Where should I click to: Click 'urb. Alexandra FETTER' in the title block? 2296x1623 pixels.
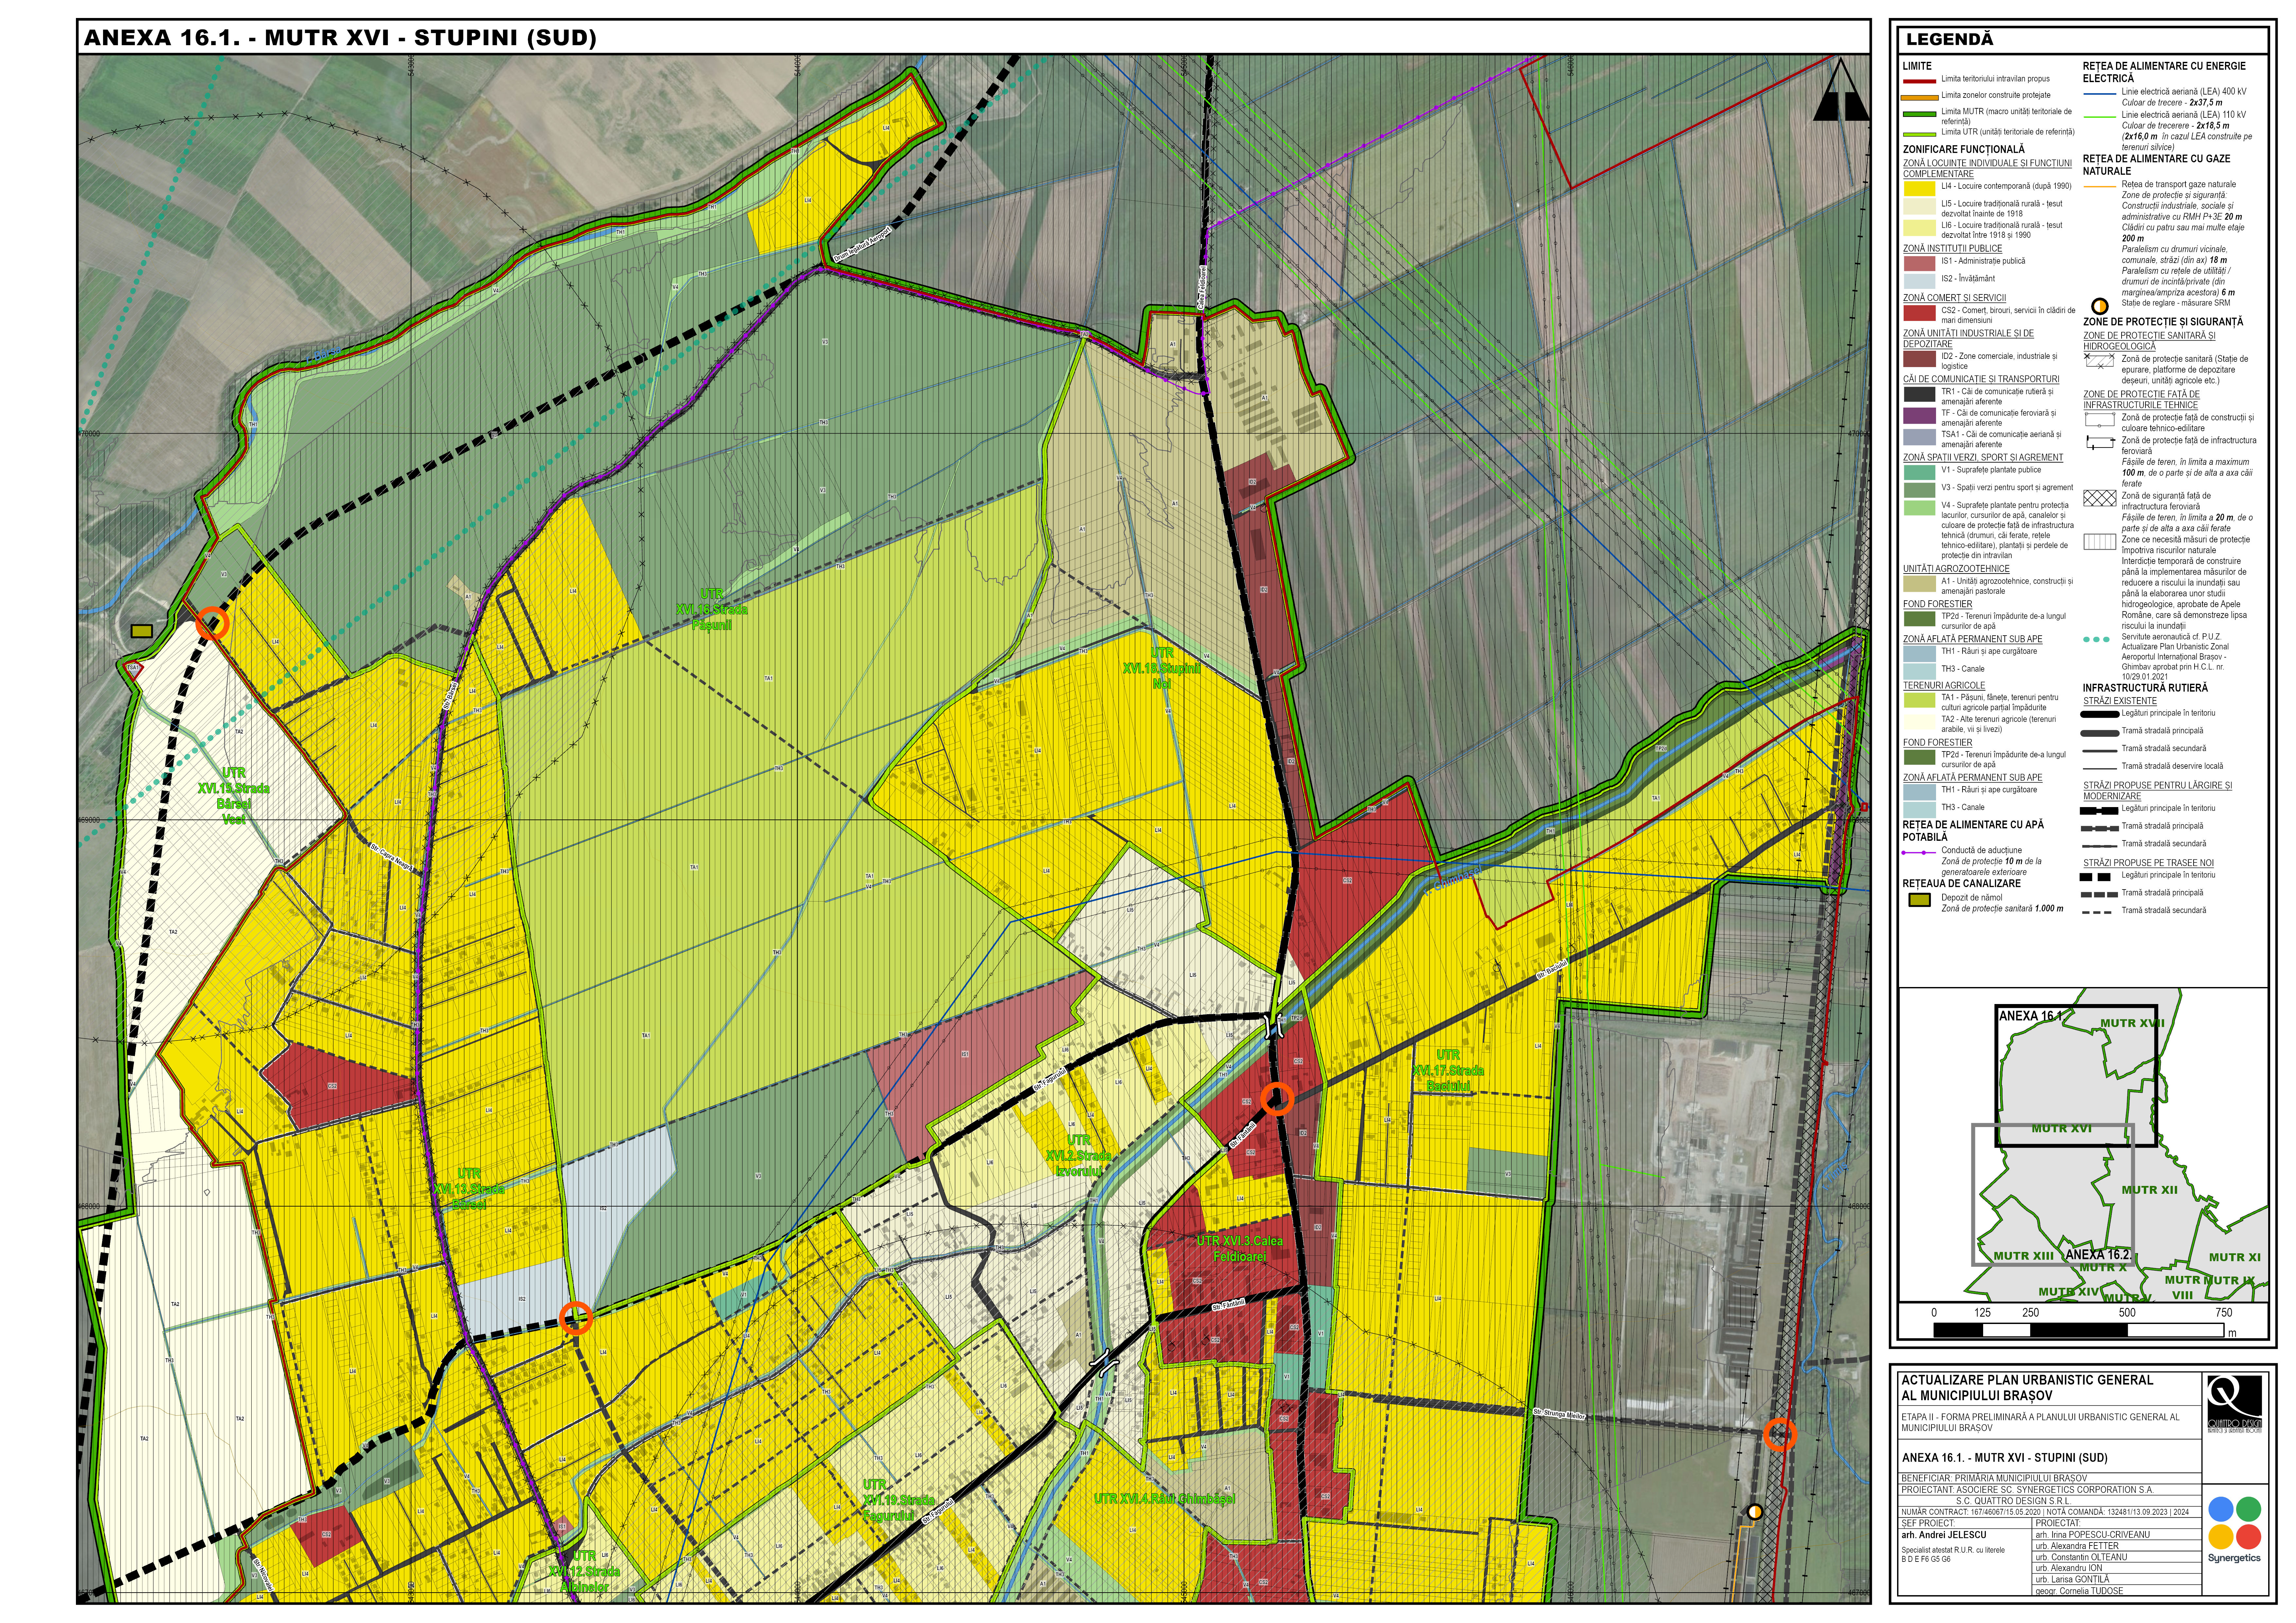click(x=2077, y=1546)
